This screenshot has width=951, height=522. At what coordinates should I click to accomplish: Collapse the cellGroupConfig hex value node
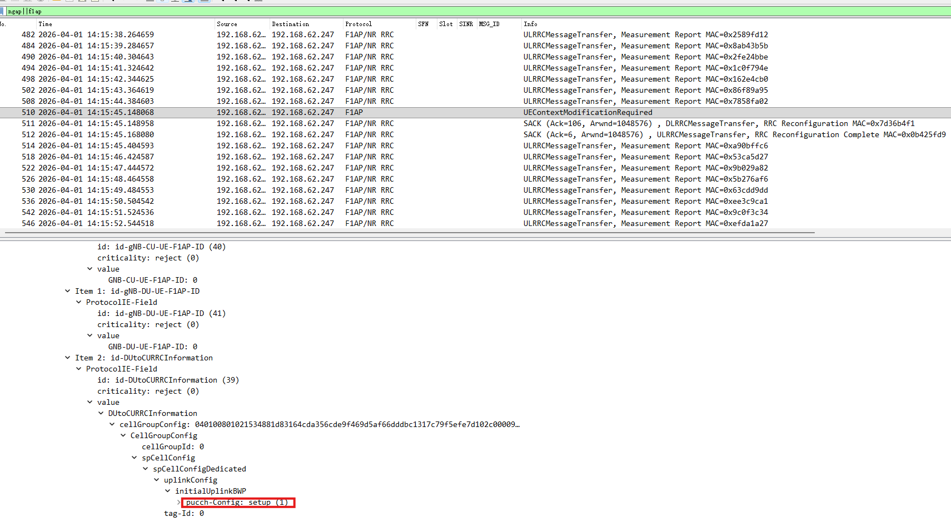tap(112, 424)
